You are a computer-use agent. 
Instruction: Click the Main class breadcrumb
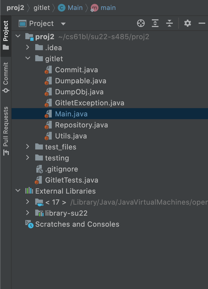click(x=75, y=8)
